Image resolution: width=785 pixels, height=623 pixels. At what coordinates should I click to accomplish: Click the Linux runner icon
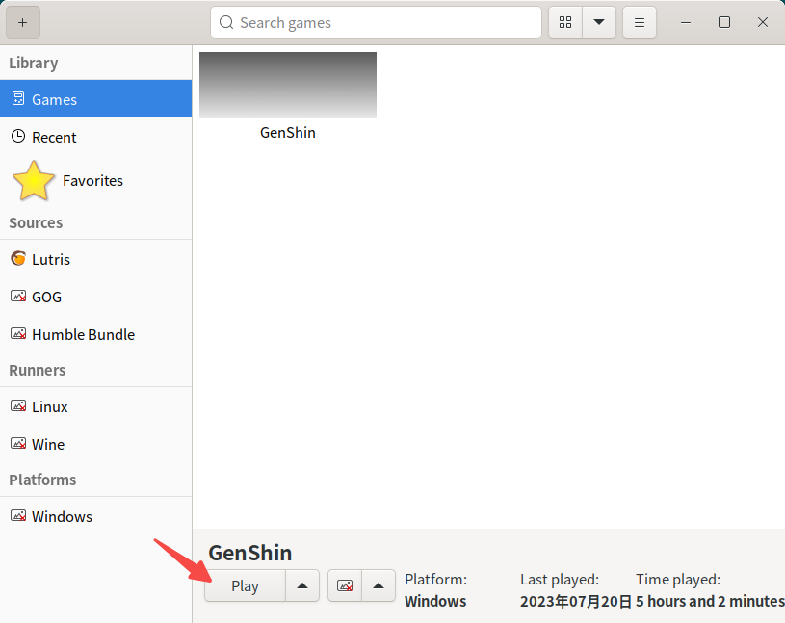[x=18, y=405]
